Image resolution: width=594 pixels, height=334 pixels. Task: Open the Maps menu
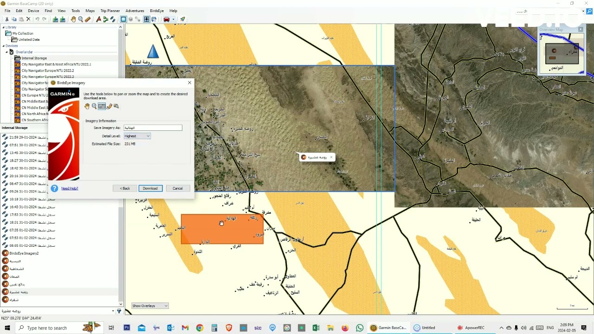[x=90, y=11]
